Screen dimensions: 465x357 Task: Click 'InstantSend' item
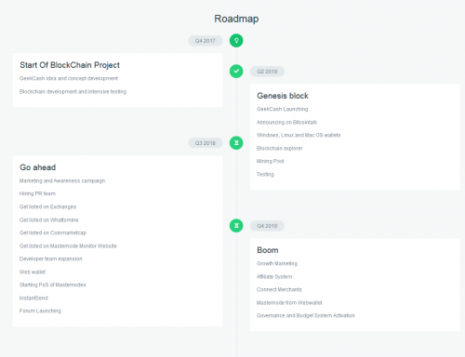coord(33,297)
